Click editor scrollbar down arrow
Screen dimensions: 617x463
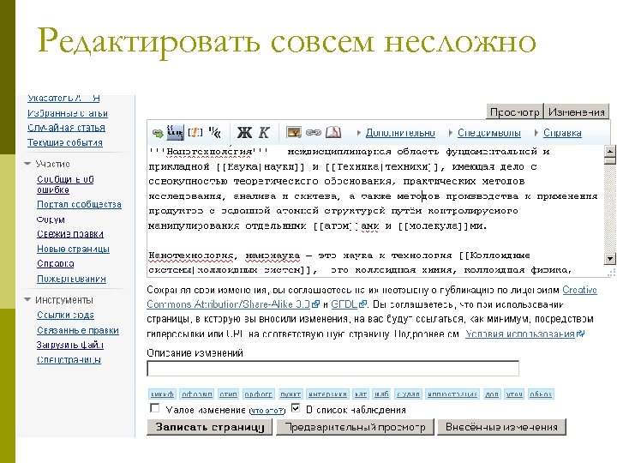pos(610,259)
